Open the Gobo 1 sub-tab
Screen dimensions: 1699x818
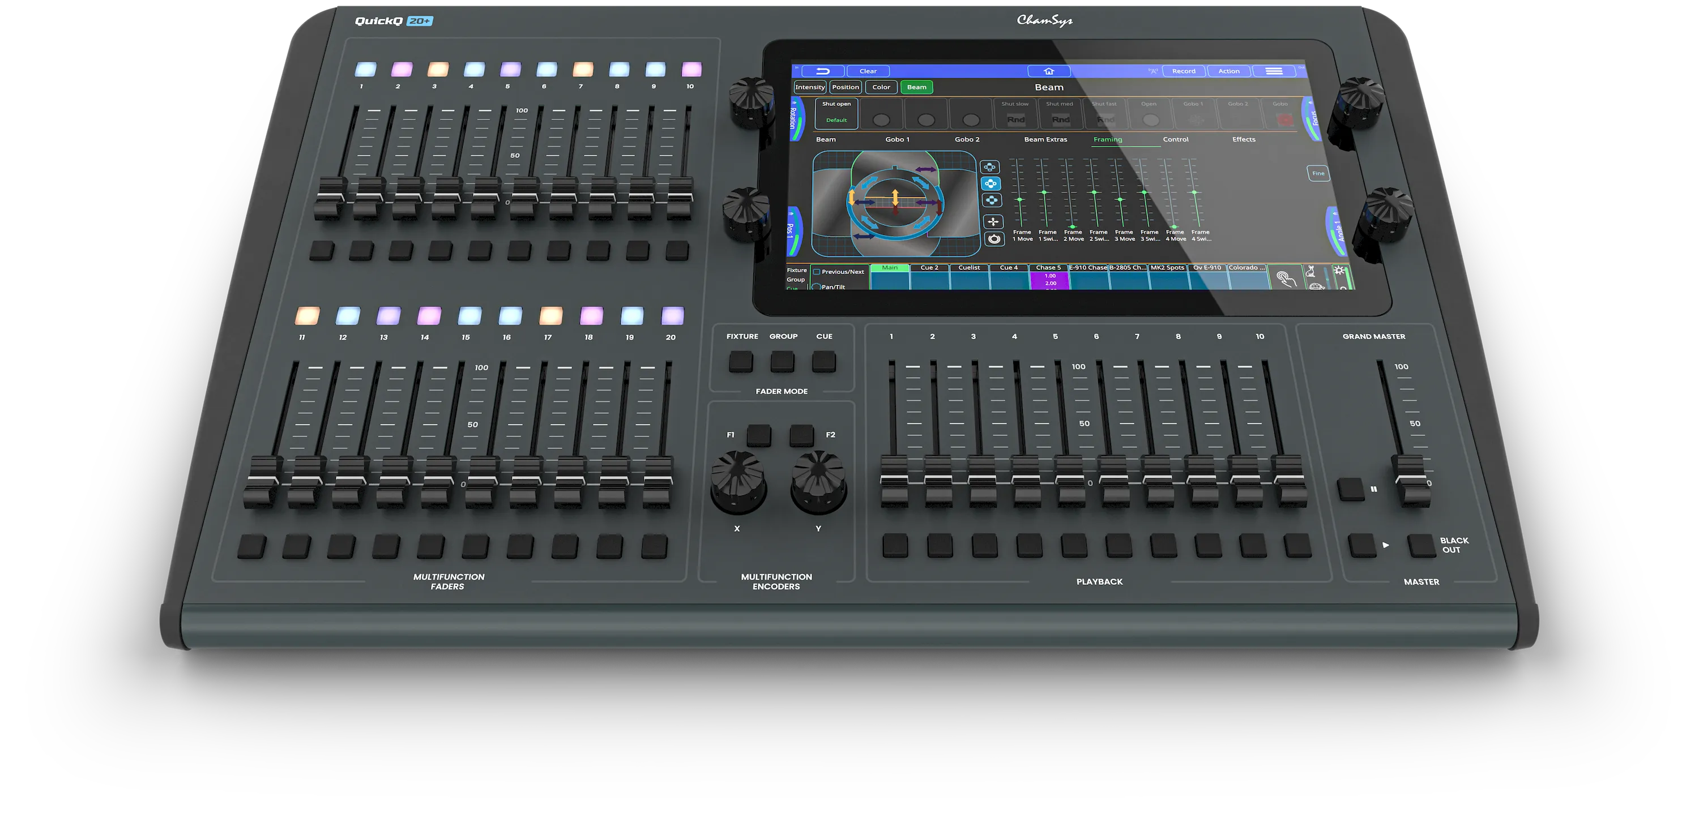point(897,140)
